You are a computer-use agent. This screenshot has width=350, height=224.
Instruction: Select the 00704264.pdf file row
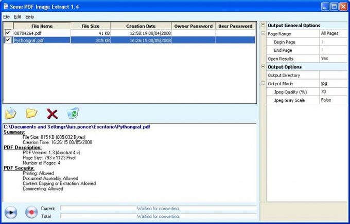point(130,33)
